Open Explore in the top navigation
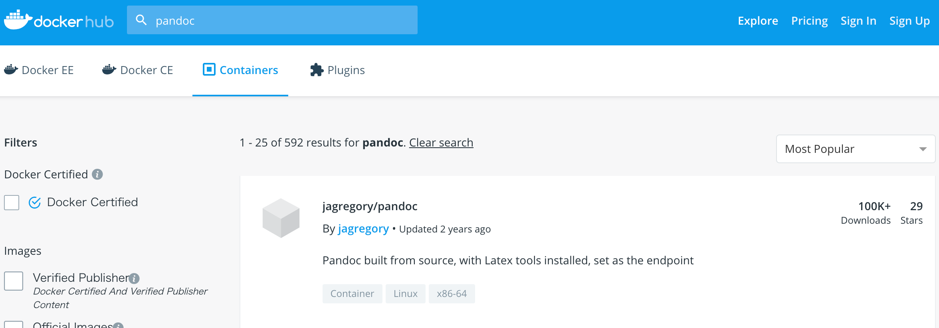The width and height of the screenshot is (939, 328). tap(758, 21)
